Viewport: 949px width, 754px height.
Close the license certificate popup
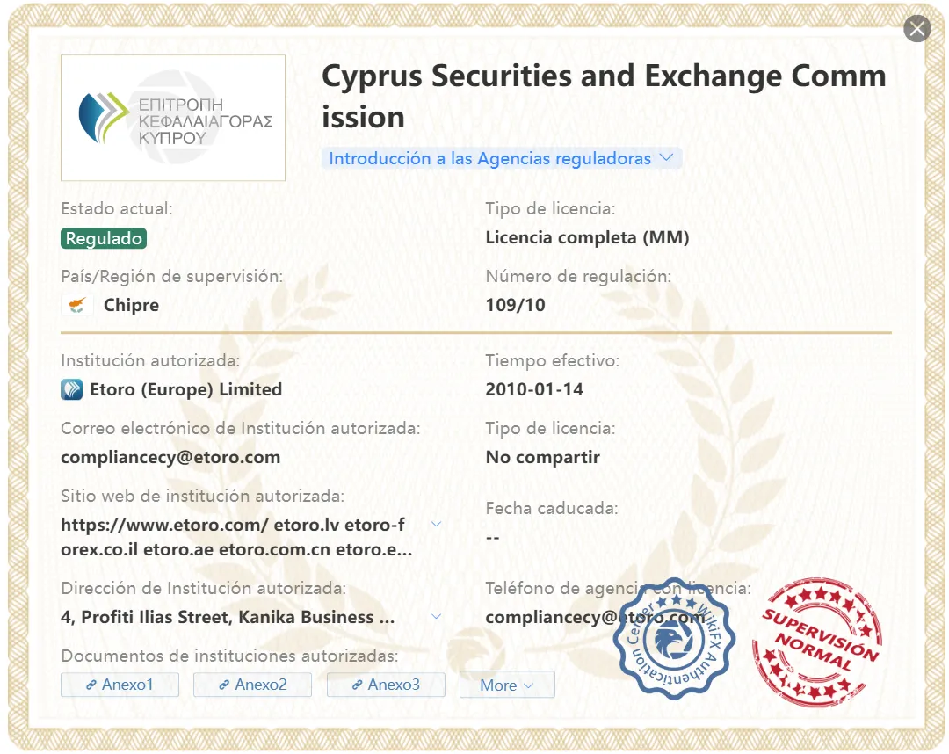[916, 28]
